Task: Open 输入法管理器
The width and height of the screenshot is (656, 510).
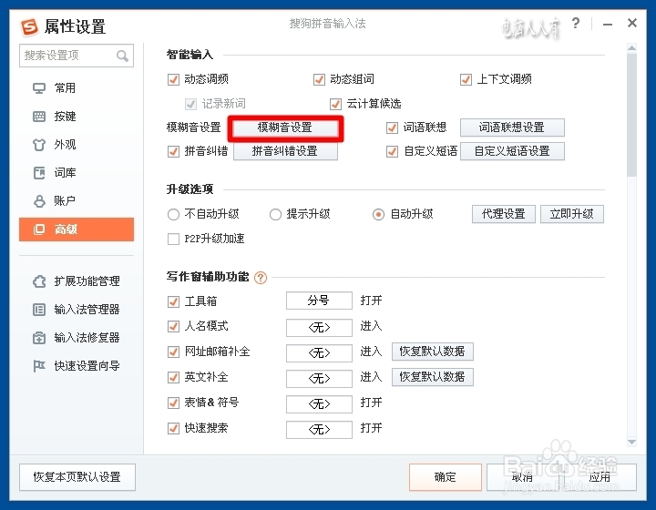Action: coord(77,310)
